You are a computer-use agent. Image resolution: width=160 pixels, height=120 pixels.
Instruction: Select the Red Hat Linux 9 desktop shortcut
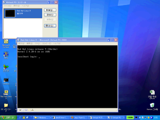pyautogui.click(x=6, y=95)
